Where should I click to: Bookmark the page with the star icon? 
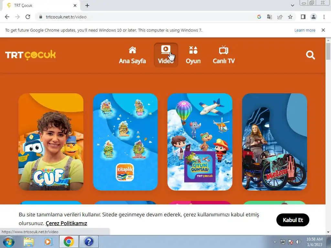(290, 17)
